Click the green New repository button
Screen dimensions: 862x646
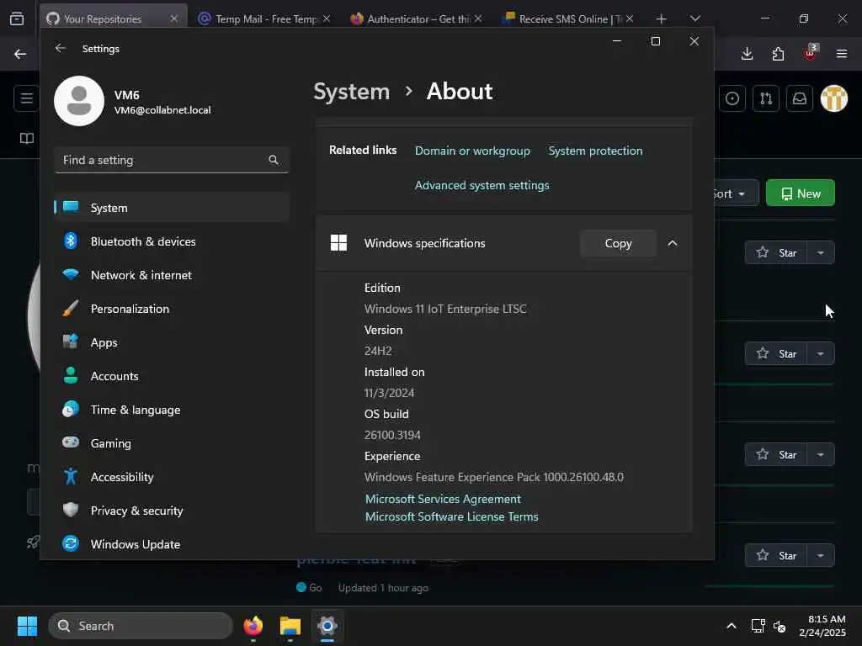tap(801, 193)
